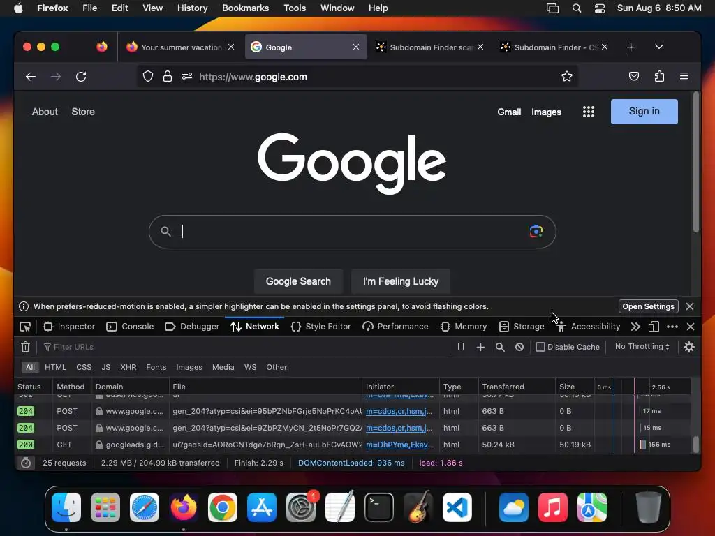Switch to Your summer vacation tab
The height and width of the screenshot is (536, 715).
click(181, 47)
